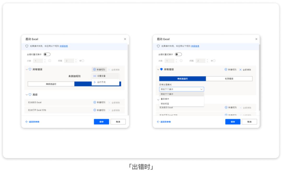Click 间隔 spinner arrows in left dialog
This screenshot has width=282, height=171.
pyautogui.click(x=76, y=61)
